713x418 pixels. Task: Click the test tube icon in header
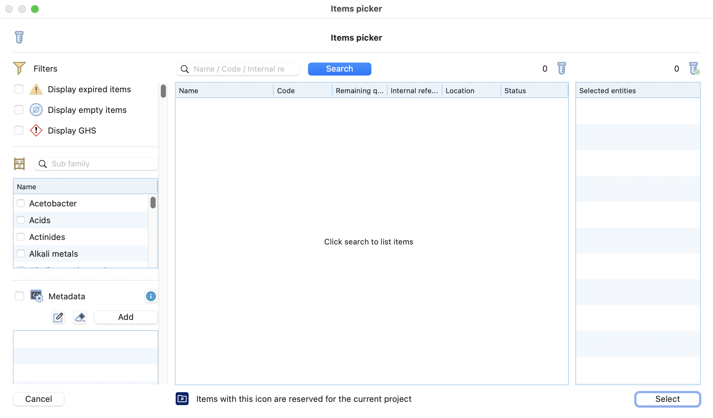tap(19, 37)
